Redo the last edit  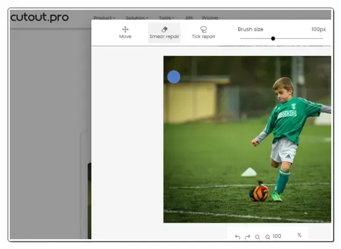click(247, 237)
